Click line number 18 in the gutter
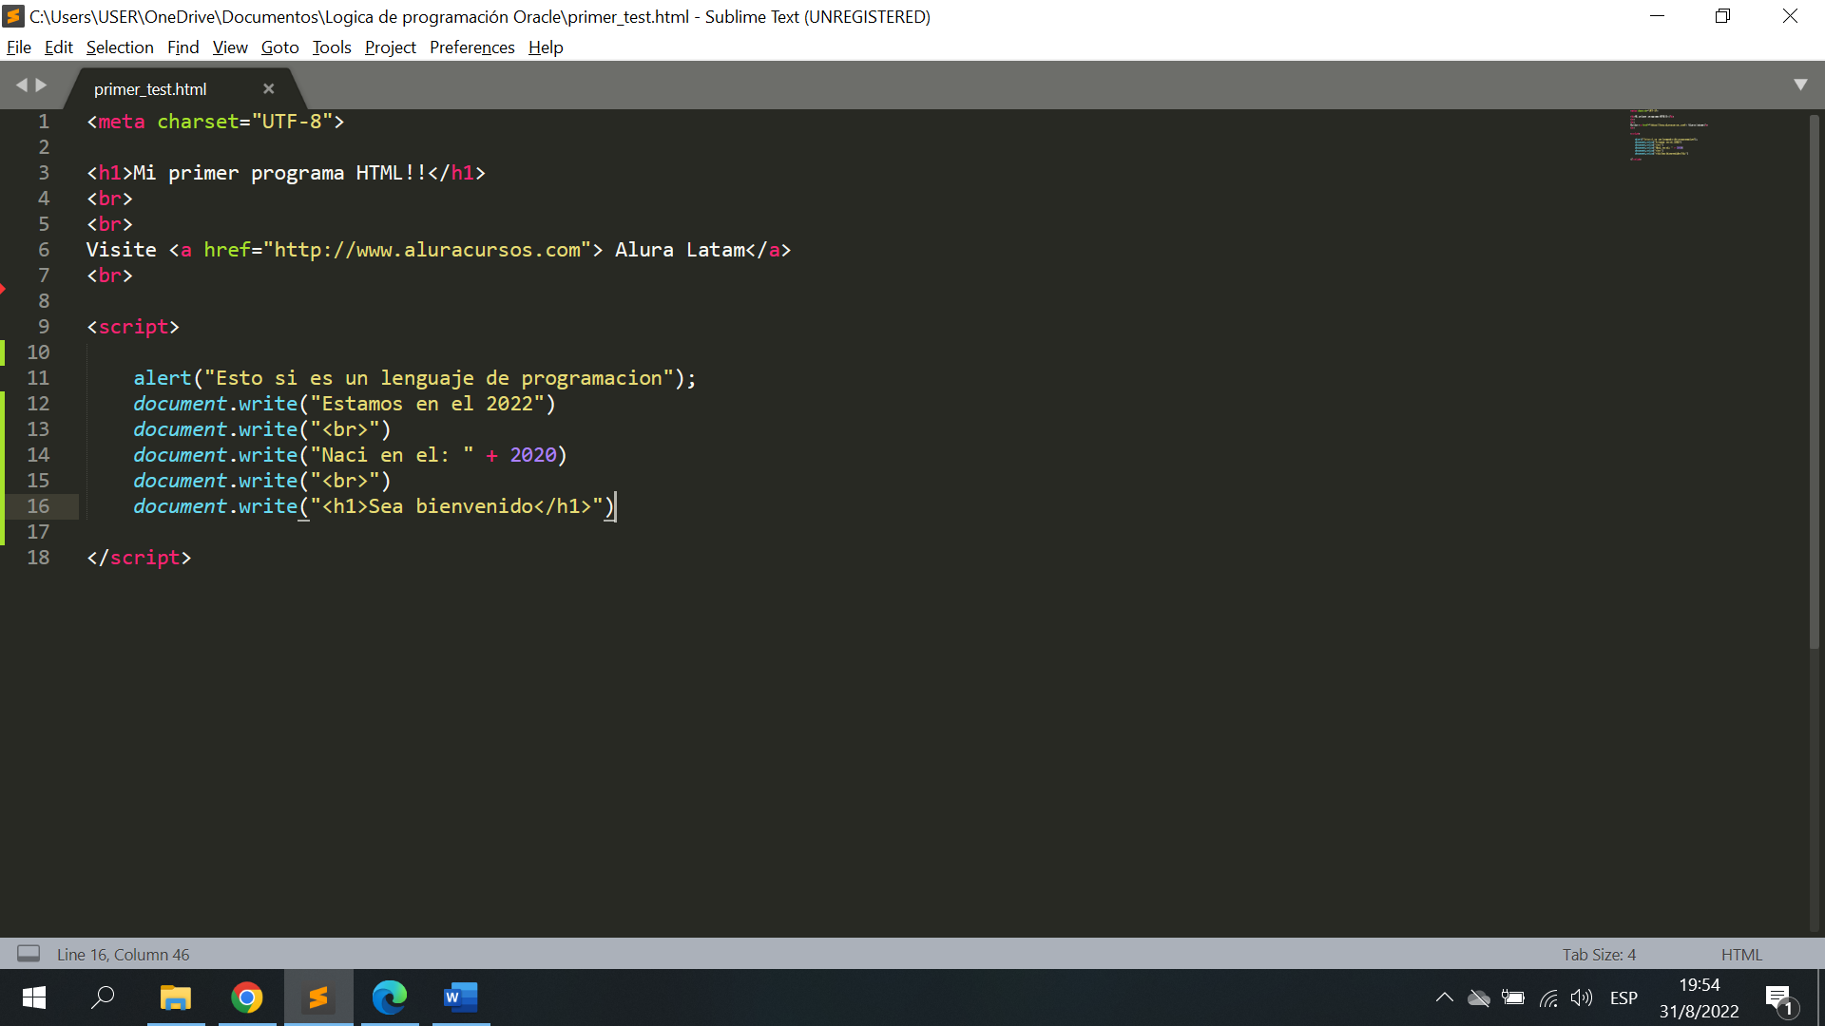Viewport: 1825px width, 1026px height. click(x=38, y=558)
